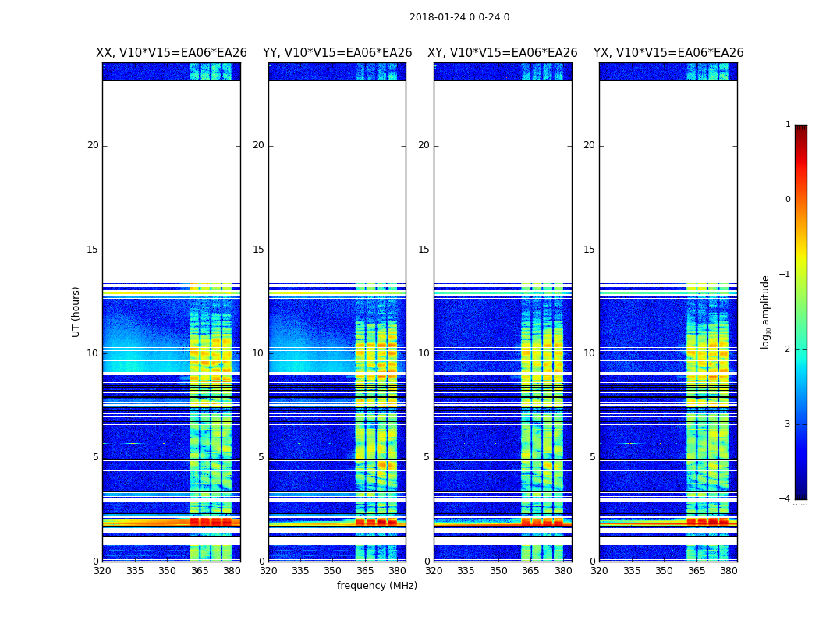Pick the dark blue bottom of colorbar
The width and height of the screenshot is (819, 624).
800,495
